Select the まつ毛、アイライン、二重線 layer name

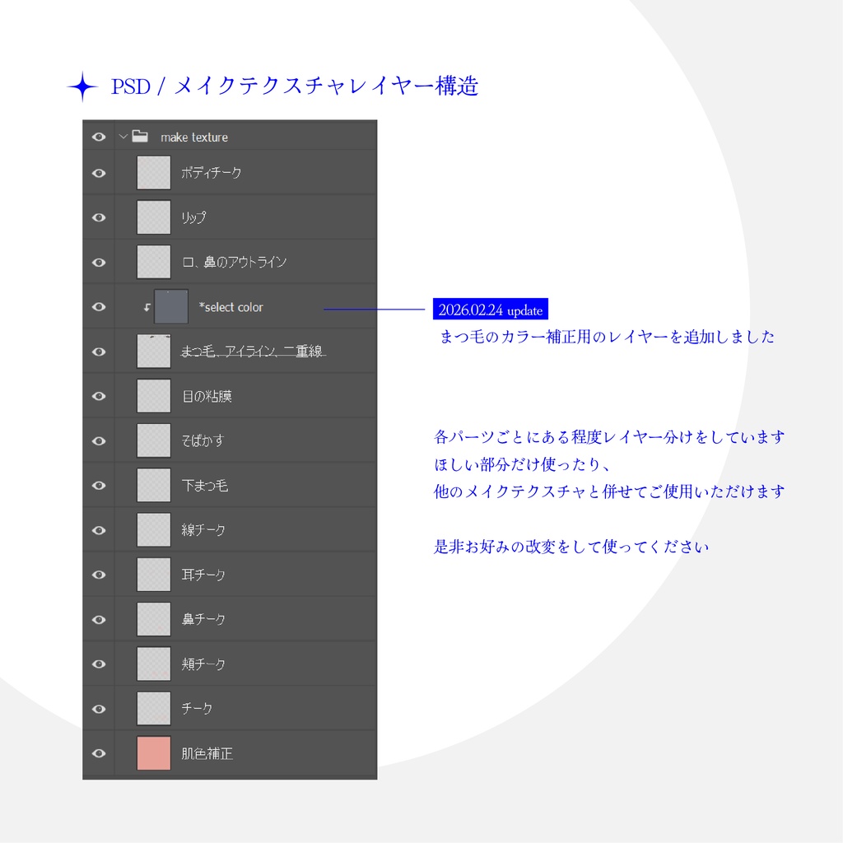(253, 351)
